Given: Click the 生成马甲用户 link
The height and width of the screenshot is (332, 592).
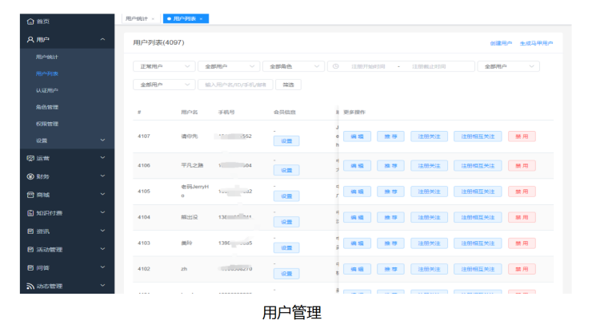Looking at the screenshot, I should (536, 43).
